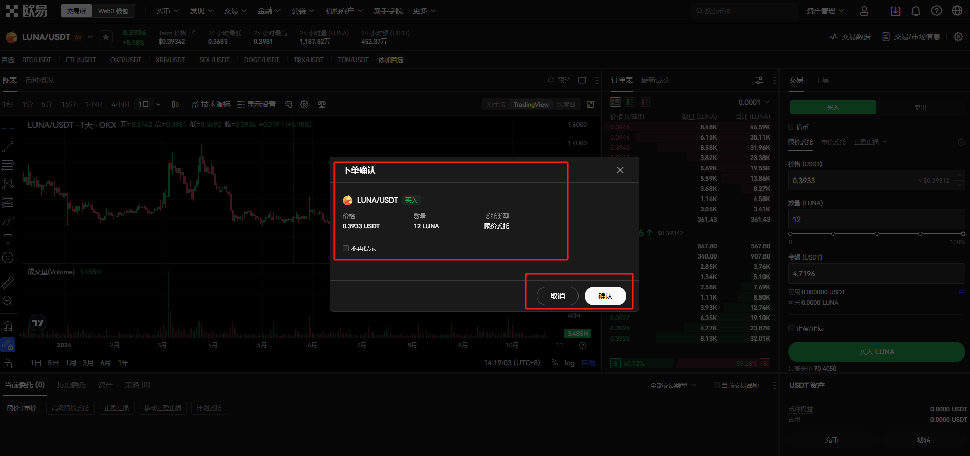Switch to 币种概况 tab
970x456 pixels.
(40, 80)
